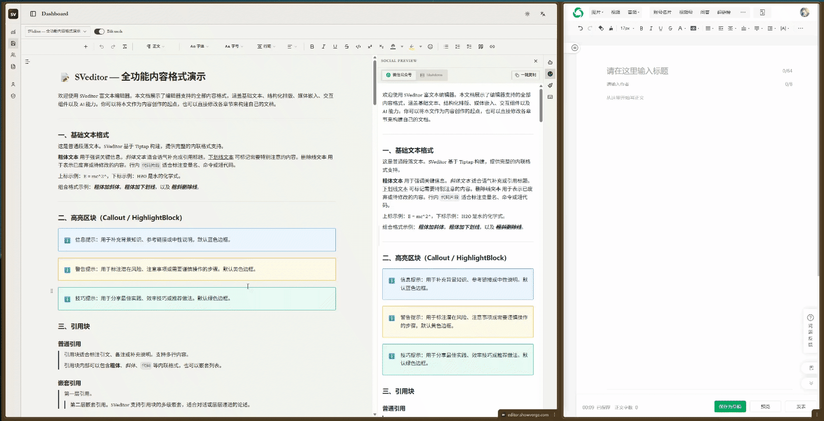Click the 预览 button

[765, 407]
